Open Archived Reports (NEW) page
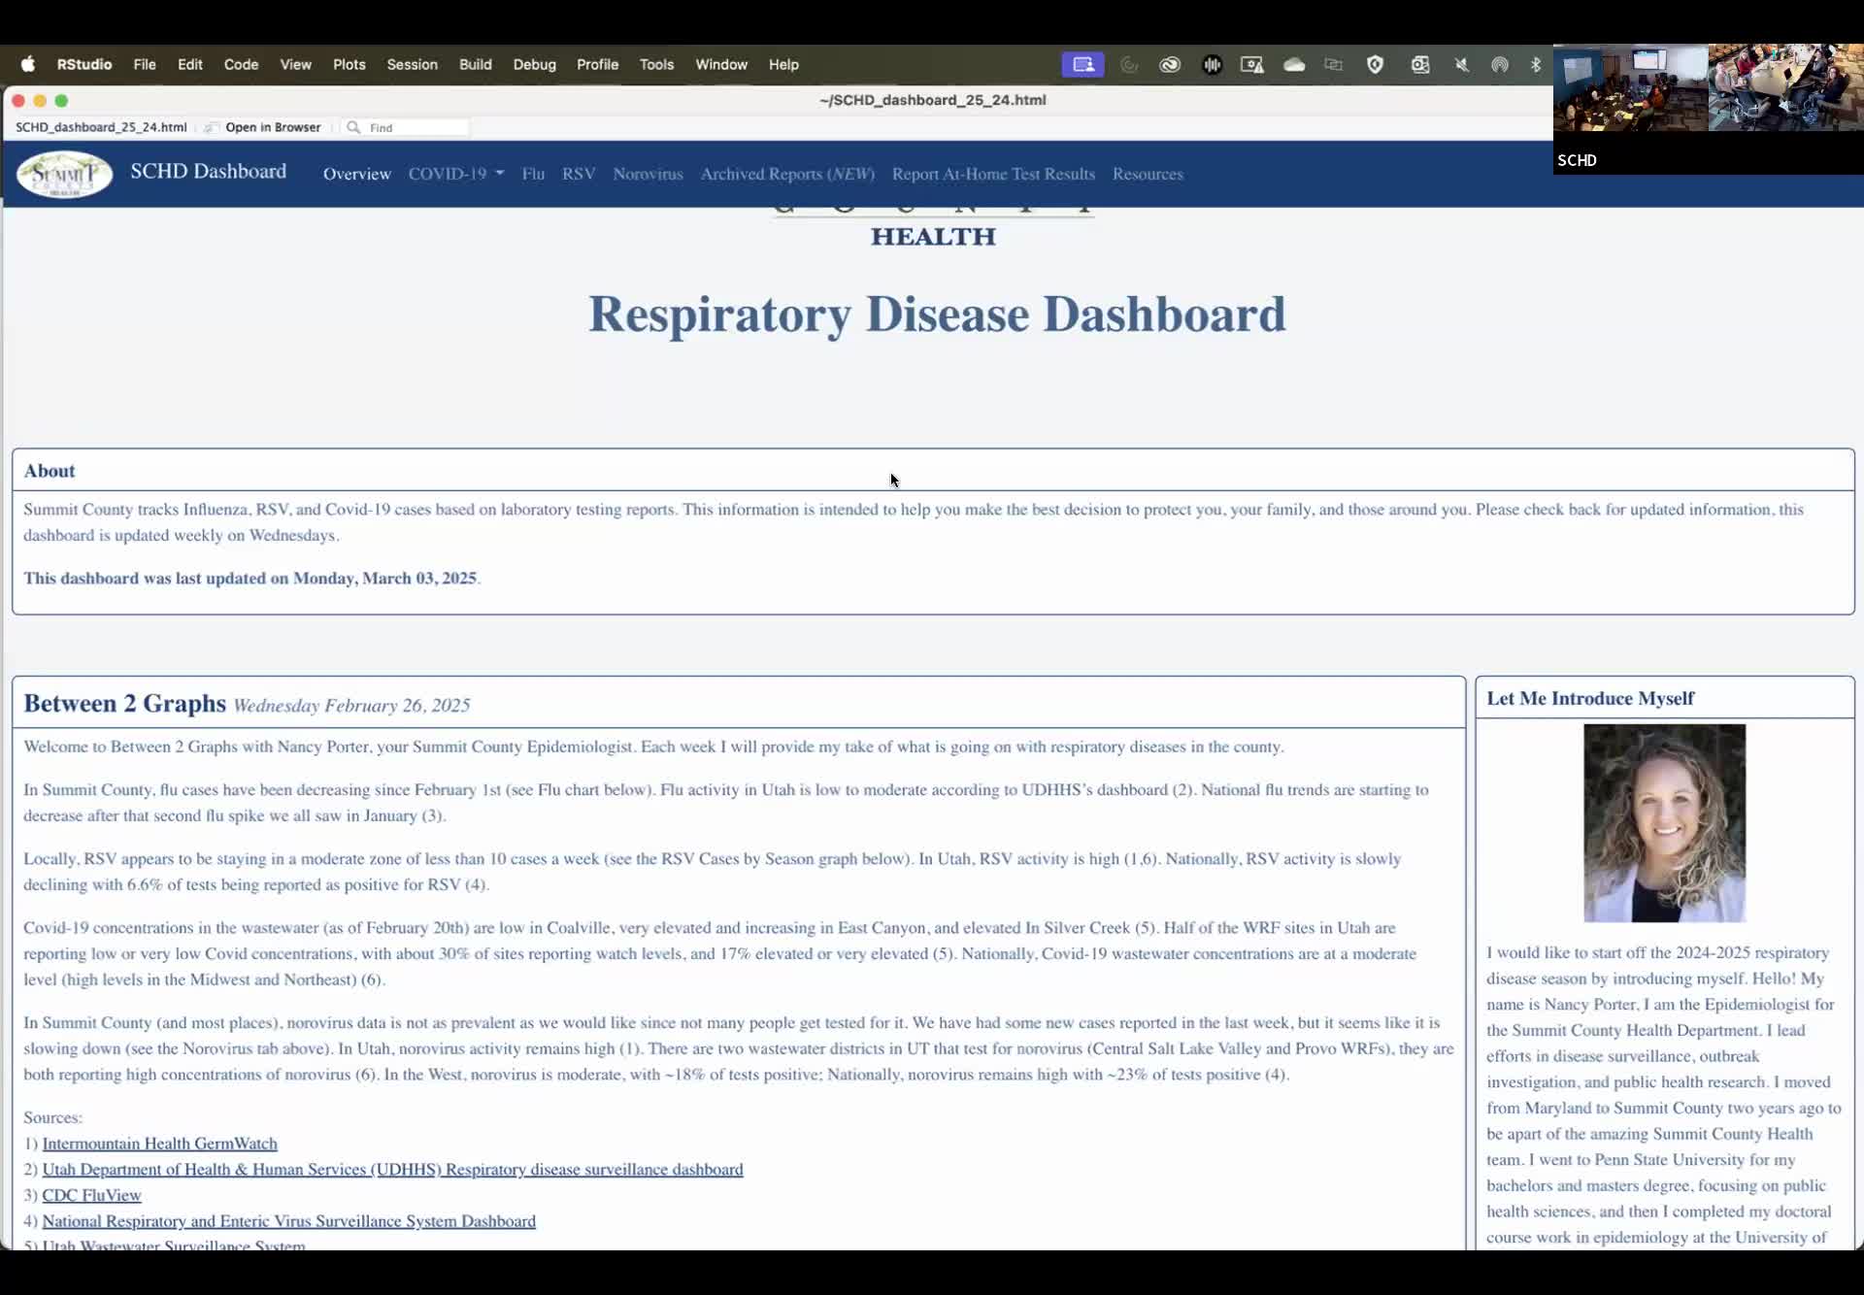Screen dimensions: 1864x1295 point(786,174)
